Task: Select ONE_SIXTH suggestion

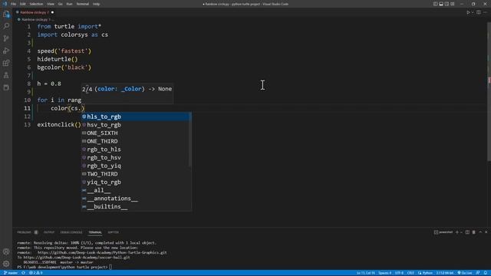Action: pyautogui.click(x=137, y=133)
